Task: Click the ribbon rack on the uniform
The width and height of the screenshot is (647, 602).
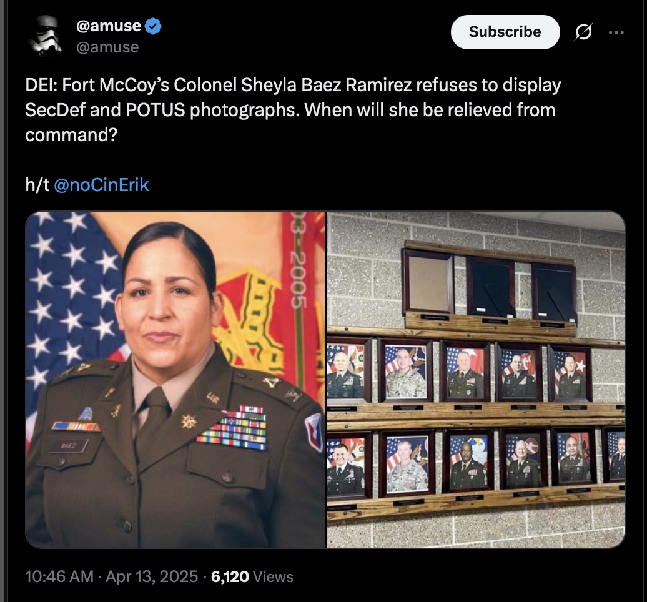Action: pos(233,428)
